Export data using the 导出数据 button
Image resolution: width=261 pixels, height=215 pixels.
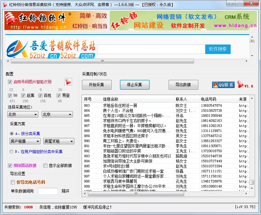183,85
